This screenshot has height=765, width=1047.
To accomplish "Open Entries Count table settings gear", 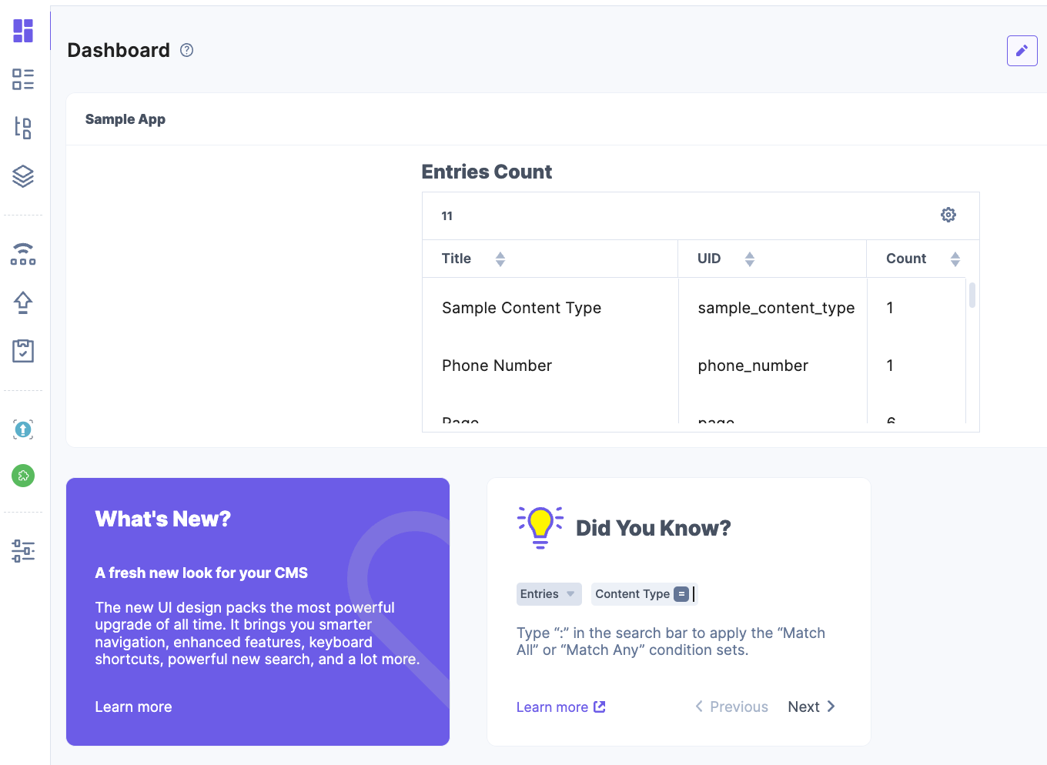I will (x=948, y=215).
